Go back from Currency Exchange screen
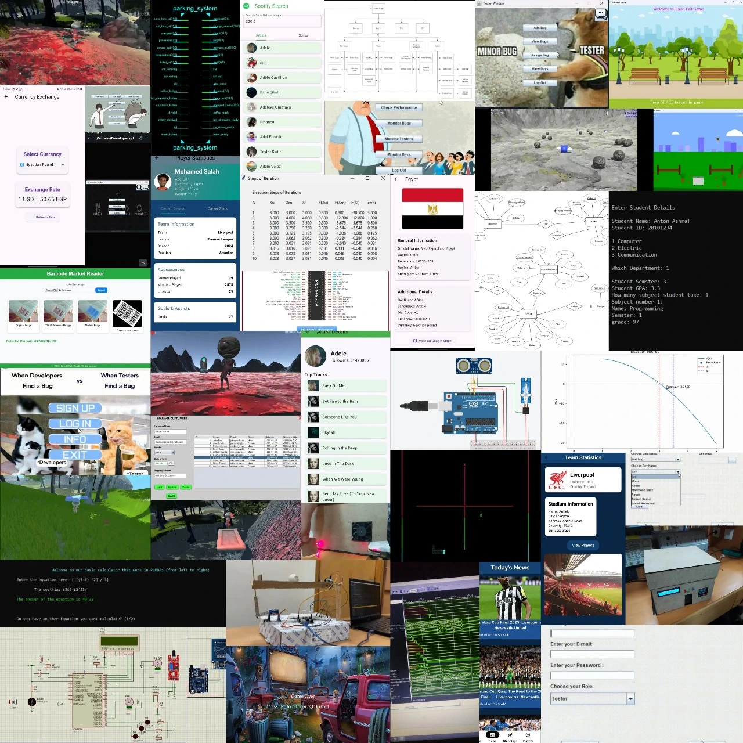The width and height of the screenshot is (743, 743). click(6, 97)
